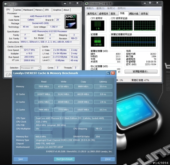
Task: Click the DRAM:FSB Ratio 20:6 field
Action: coord(104,137)
